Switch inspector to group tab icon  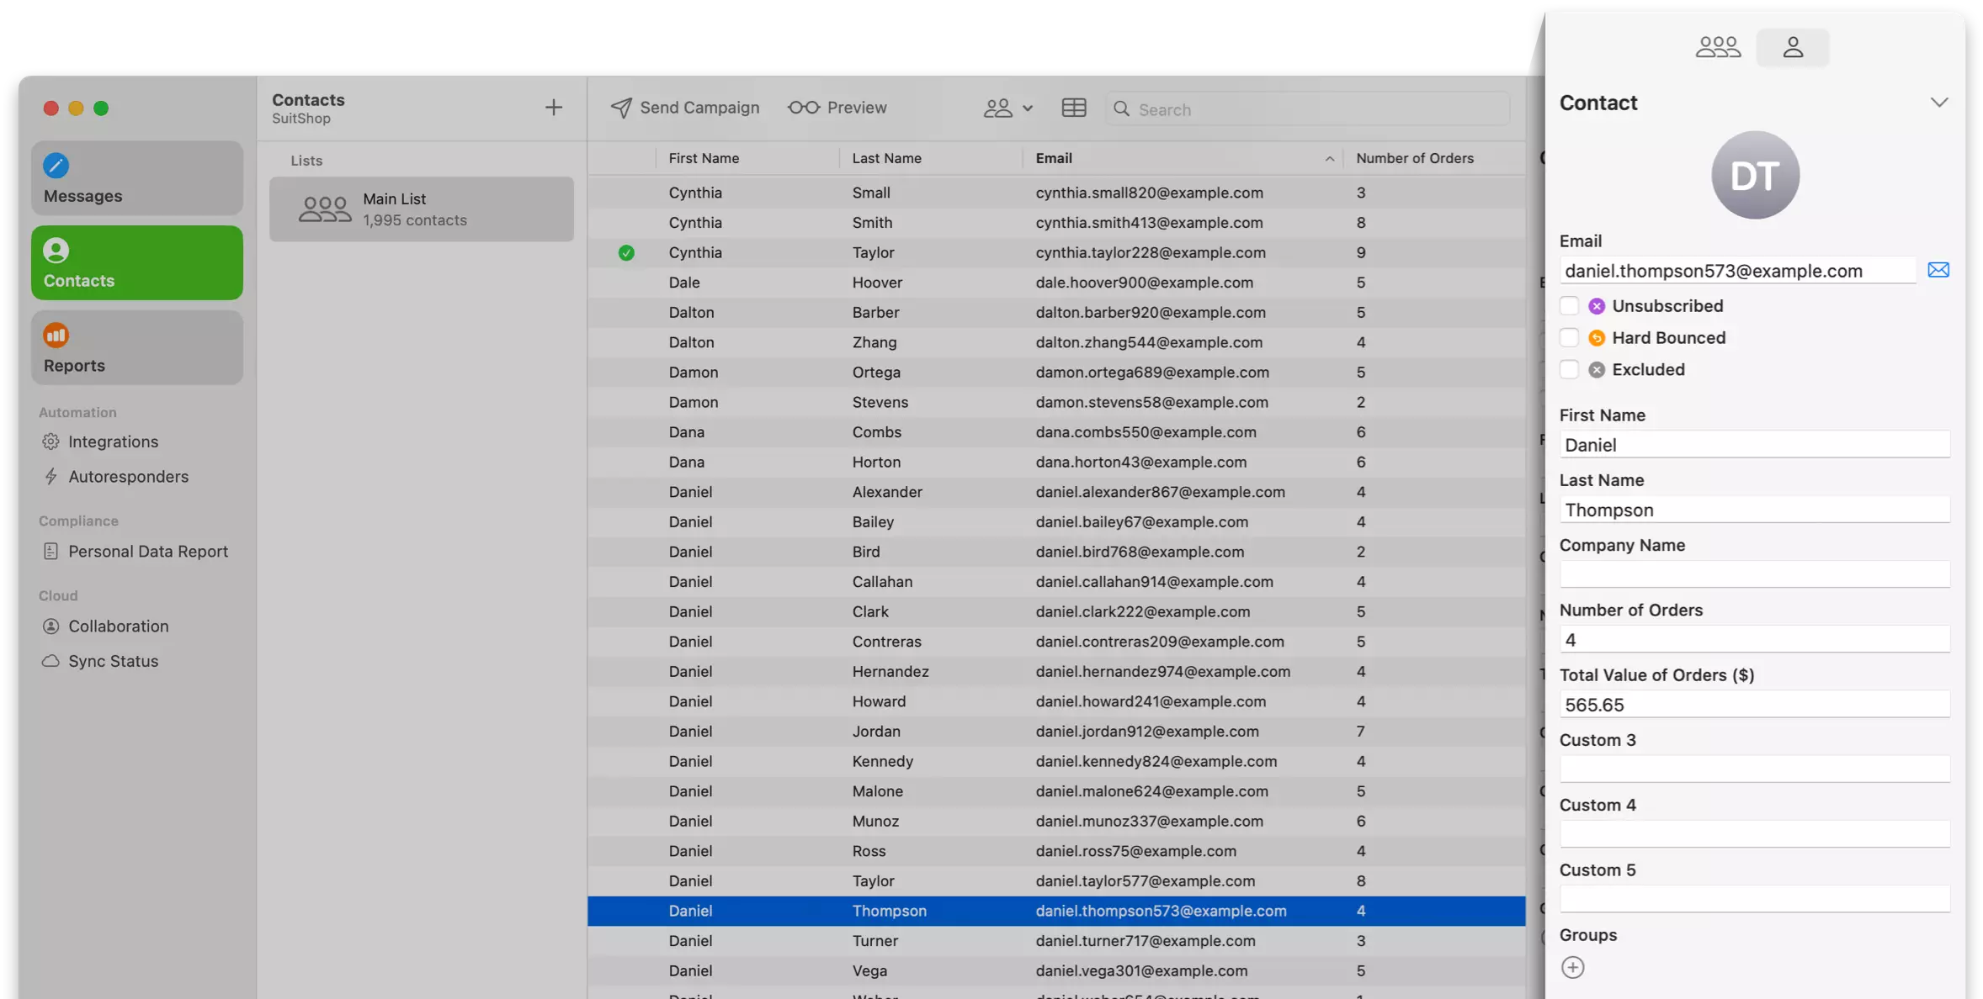click(x=1718, y=46)
